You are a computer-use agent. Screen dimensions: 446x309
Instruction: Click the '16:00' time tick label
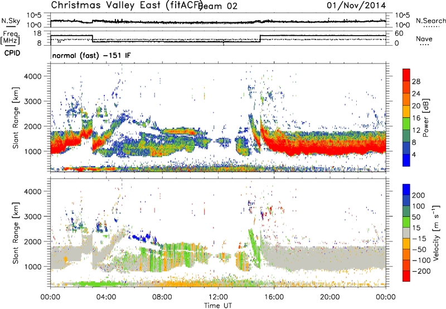(x=274, y=297)
